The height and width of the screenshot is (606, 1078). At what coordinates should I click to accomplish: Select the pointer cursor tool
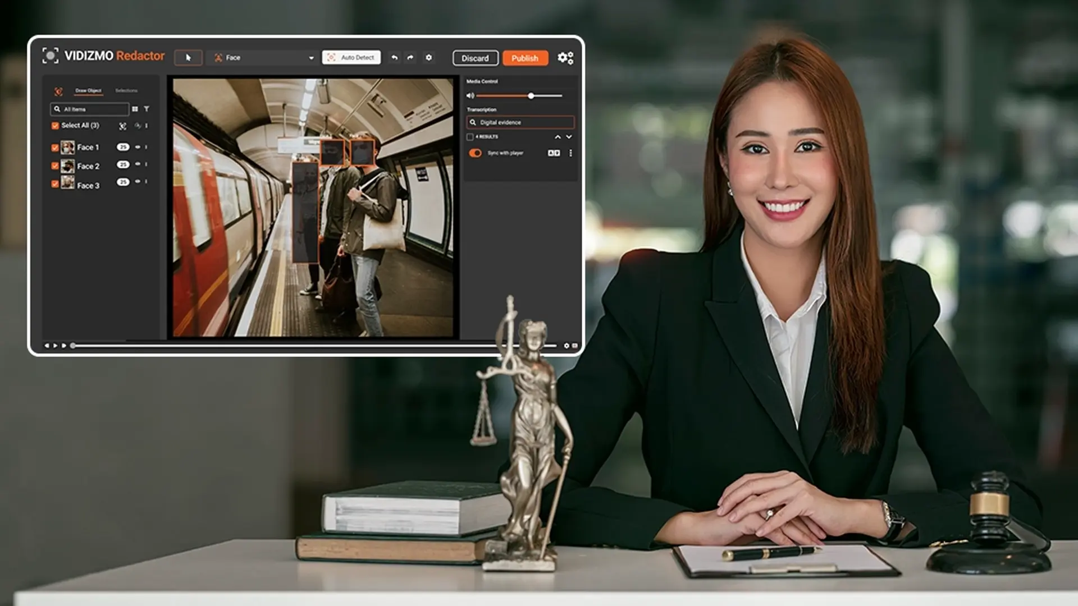pyautogui.click(x=188, y=58)
